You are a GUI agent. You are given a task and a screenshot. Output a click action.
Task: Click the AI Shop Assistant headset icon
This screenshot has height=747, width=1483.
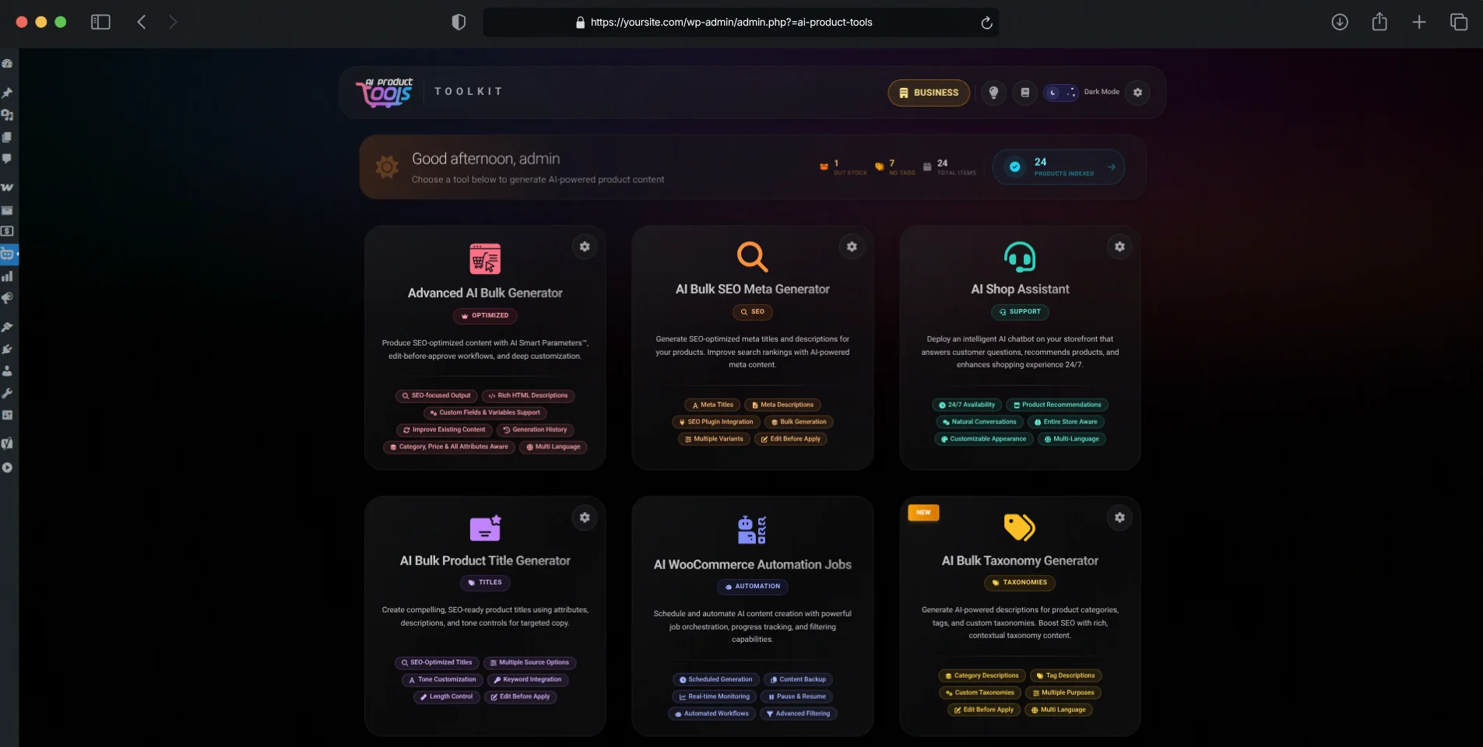[1020, 257]
